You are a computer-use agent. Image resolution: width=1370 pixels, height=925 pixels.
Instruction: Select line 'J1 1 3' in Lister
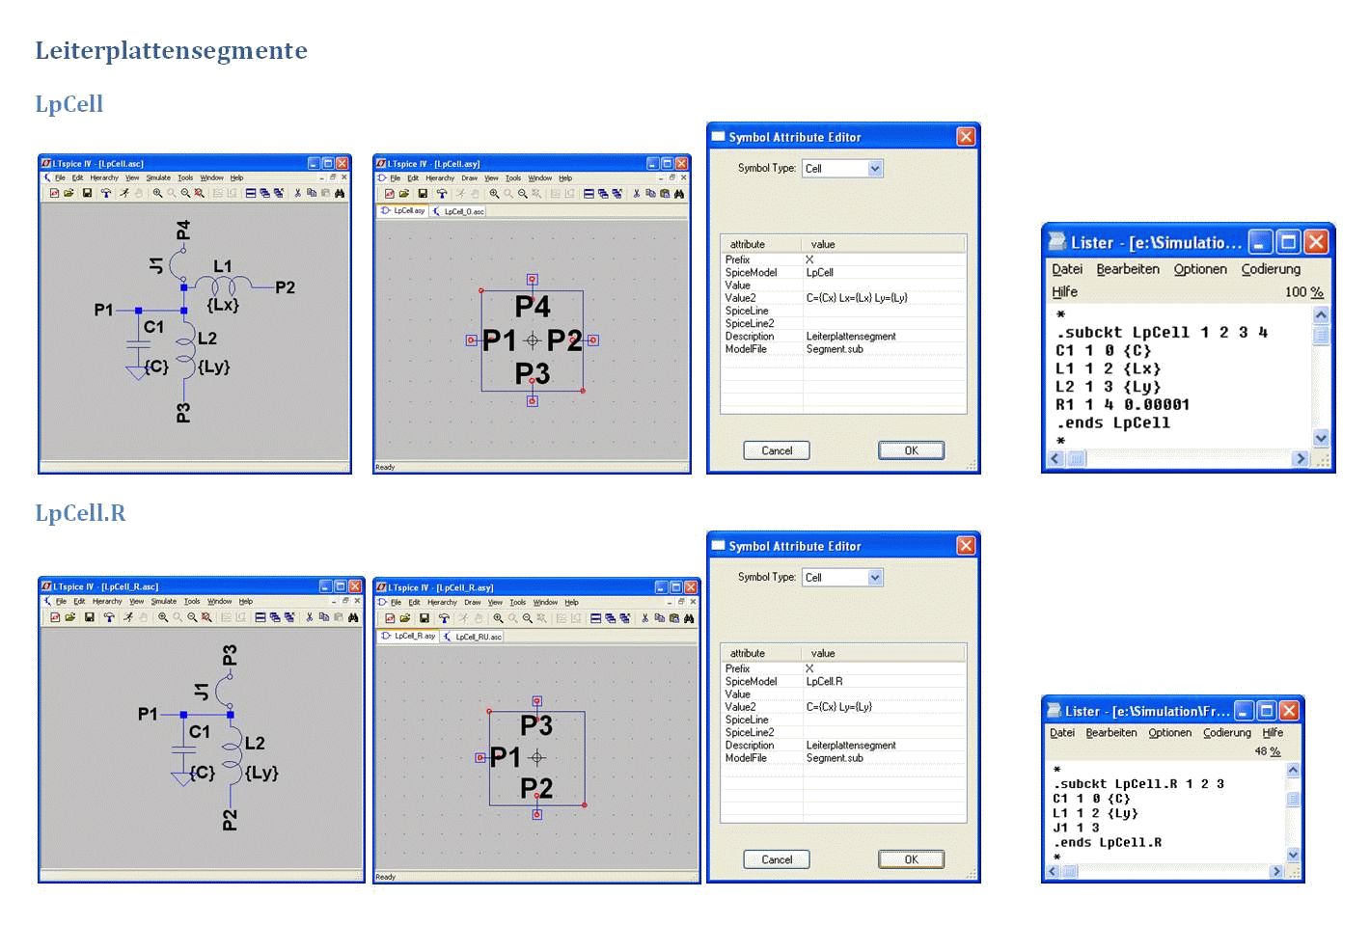(1076, 828)
